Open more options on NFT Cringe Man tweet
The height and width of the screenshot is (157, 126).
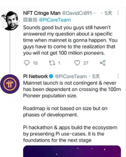click(118, 13)
